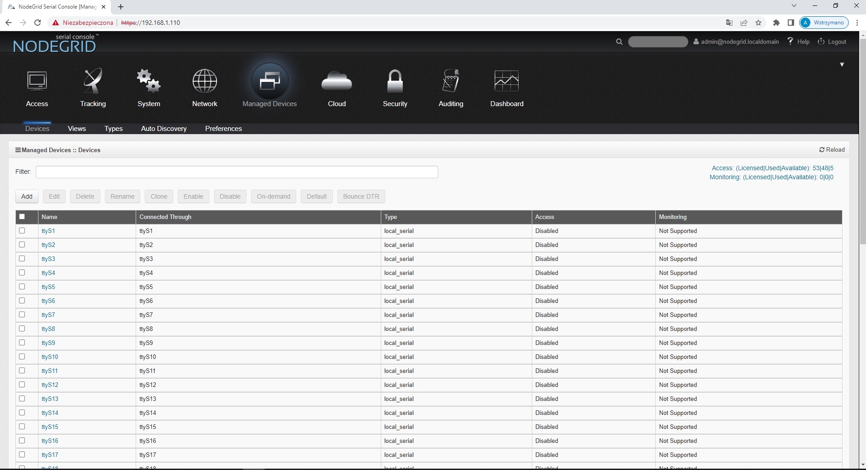Click the On-demand button

(x=274, y=196)
